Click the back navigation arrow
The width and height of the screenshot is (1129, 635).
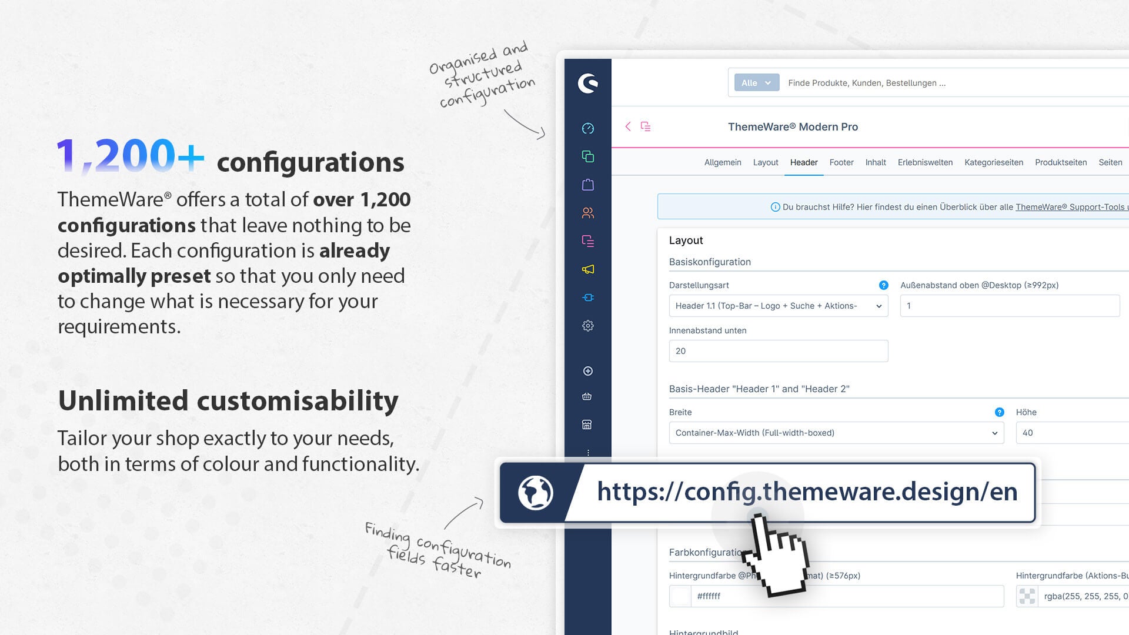(x=627, y=126)
